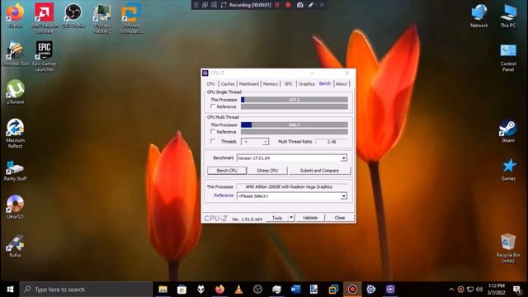Open the Firefox desktop shortcut
This screenshot has width=528, height=297.
(x=15, y=15)
